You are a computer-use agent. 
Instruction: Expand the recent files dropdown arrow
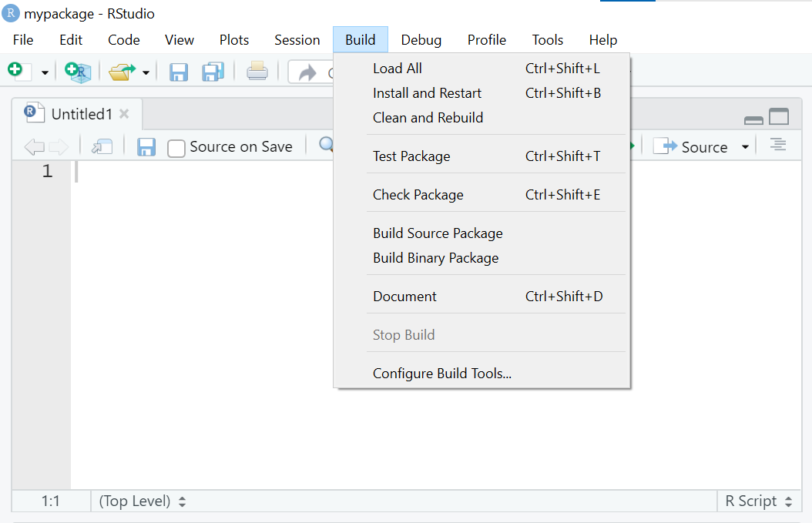click(x=146, y=72)
